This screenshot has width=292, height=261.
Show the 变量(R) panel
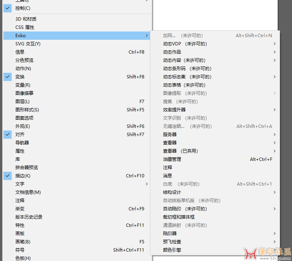[x=76, y=85]
